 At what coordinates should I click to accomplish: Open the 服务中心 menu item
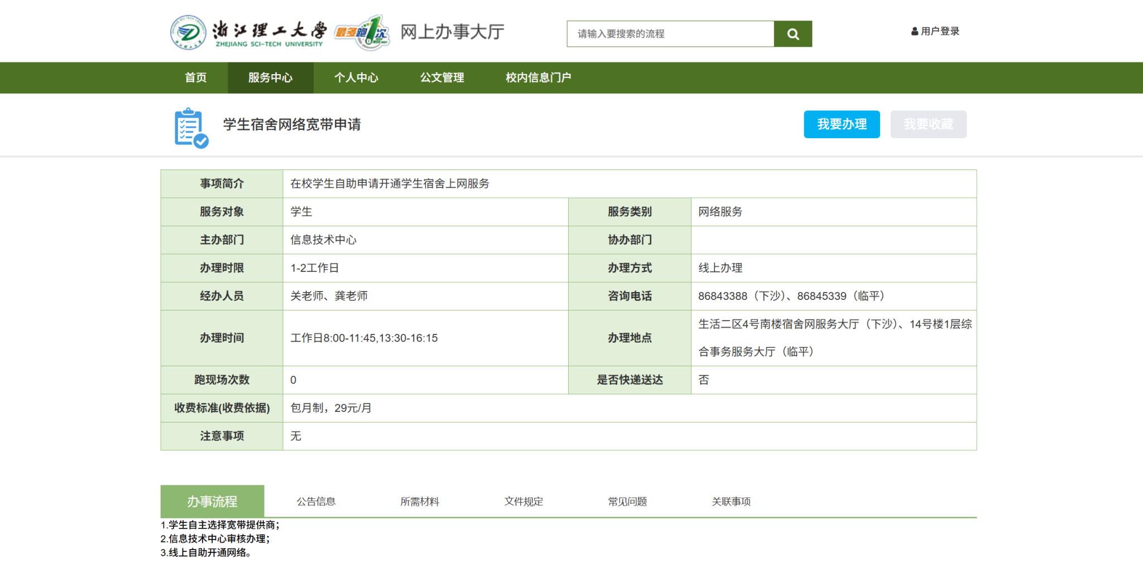click(x=270, y=77)
